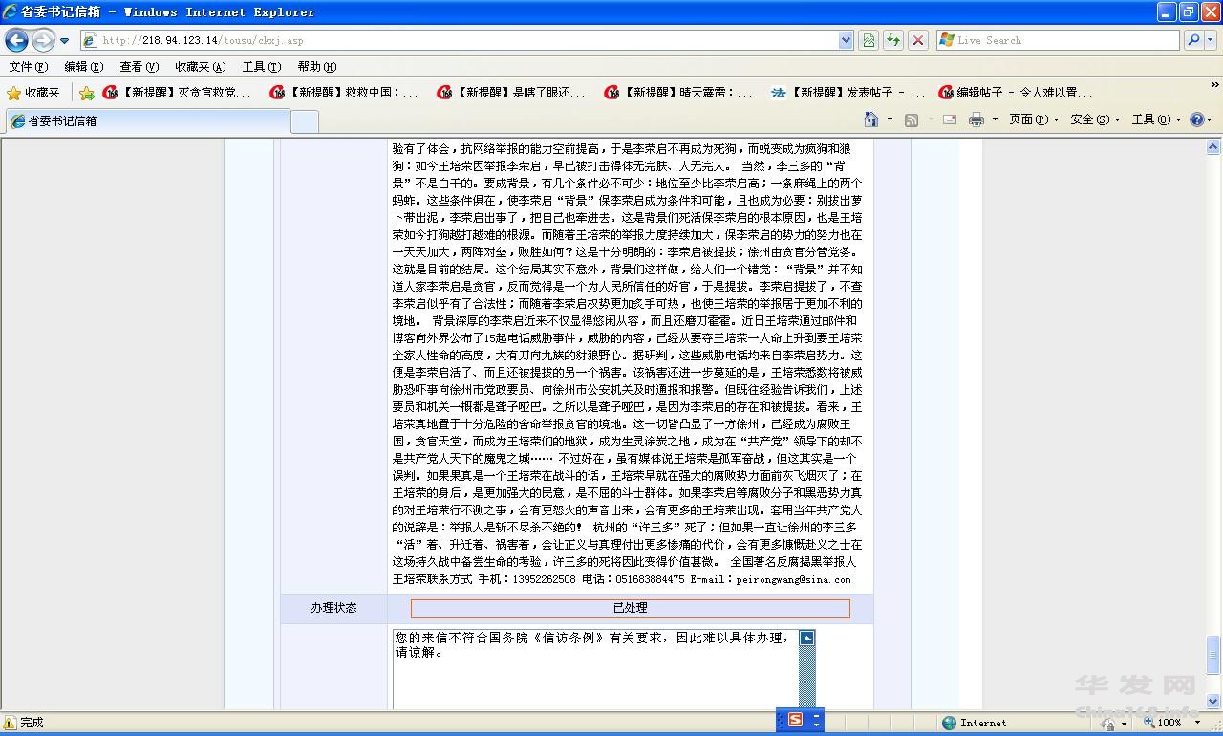Viewport: 1223px width, 736px height.
Task: Click the page scrollbar up arrow
Action: pos(1213,147)
